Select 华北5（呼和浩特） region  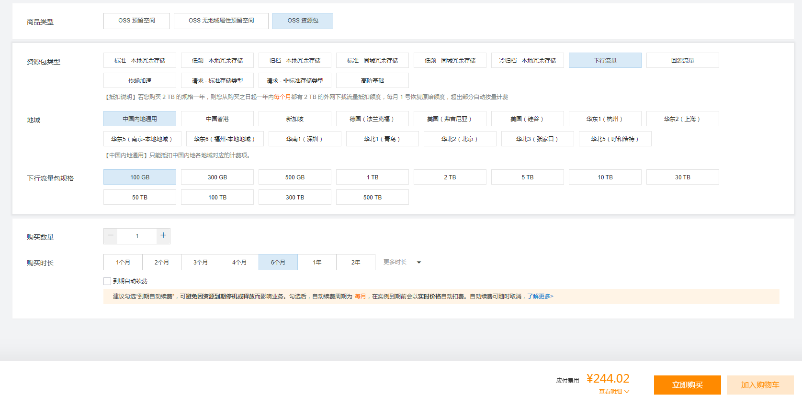click(615, 139)
